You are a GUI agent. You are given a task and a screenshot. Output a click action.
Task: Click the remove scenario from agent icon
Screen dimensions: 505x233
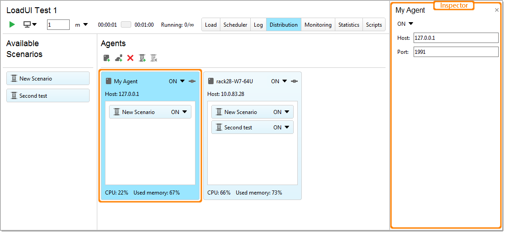tap(154, 58)
